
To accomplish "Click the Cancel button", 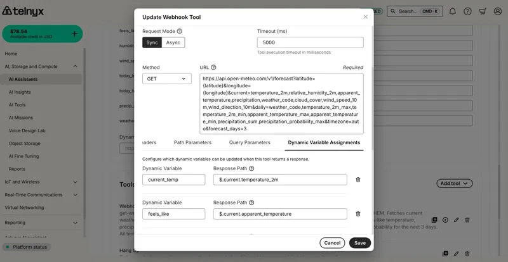I will click(332, 243).
